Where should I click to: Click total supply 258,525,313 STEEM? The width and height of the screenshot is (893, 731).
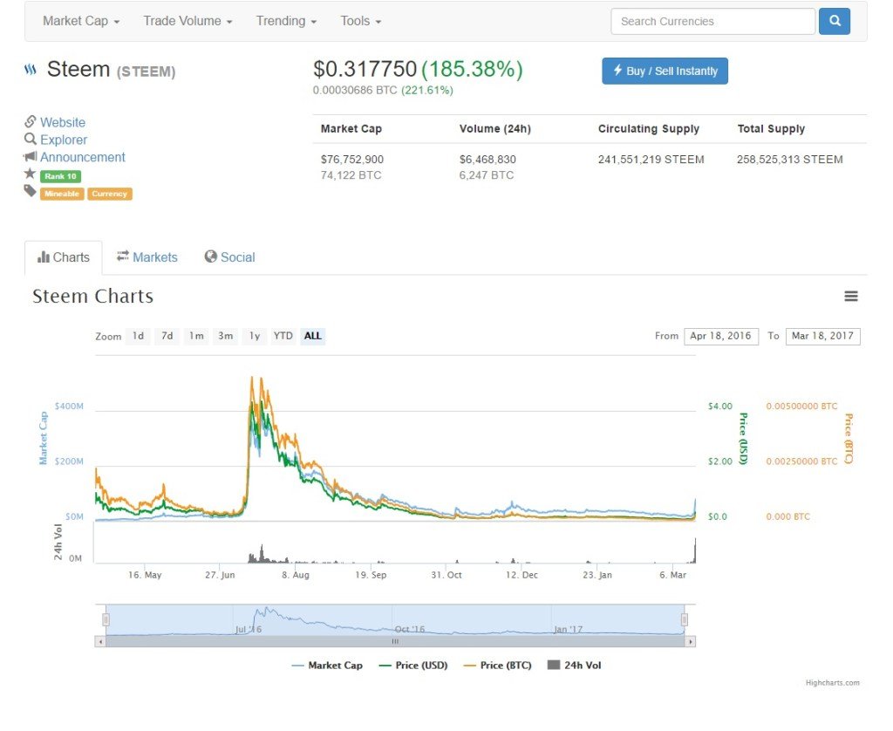coord(790,160)
